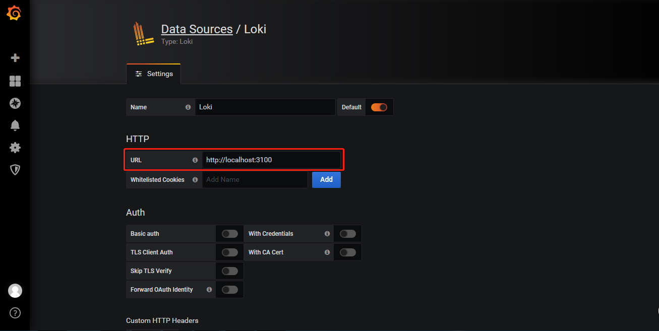659x331 pixels.
Task: Go to the Data Sources breadcrumb link
Action: tap(197, 29)
